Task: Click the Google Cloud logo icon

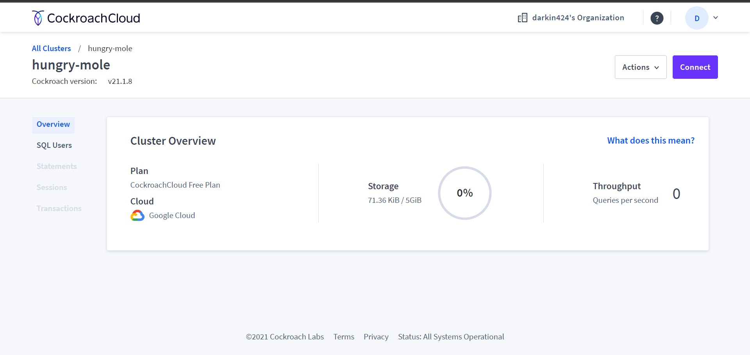Action: tap(137, 215)
